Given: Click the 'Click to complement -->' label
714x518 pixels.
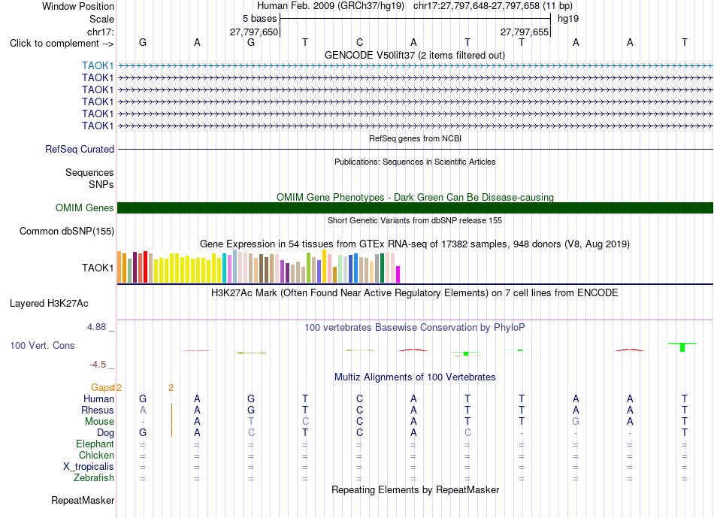Looking at the screenshot, I should [62, 44].
